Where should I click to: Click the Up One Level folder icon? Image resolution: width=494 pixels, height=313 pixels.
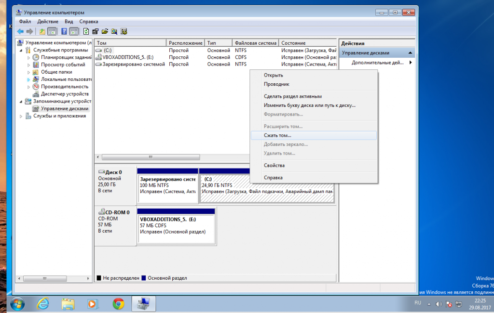tap(42, 31)
